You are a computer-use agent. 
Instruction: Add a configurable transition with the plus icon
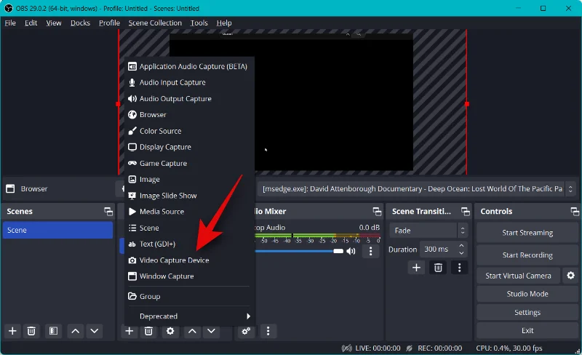click(x=416, y=268)
